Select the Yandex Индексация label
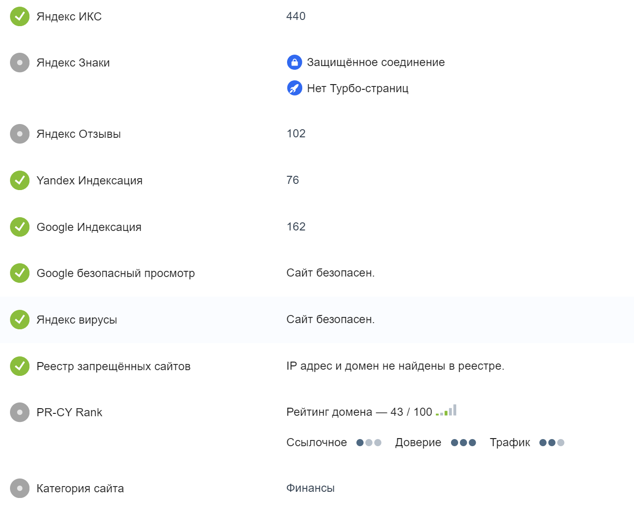The image size is (634, 507). point(89,181)
